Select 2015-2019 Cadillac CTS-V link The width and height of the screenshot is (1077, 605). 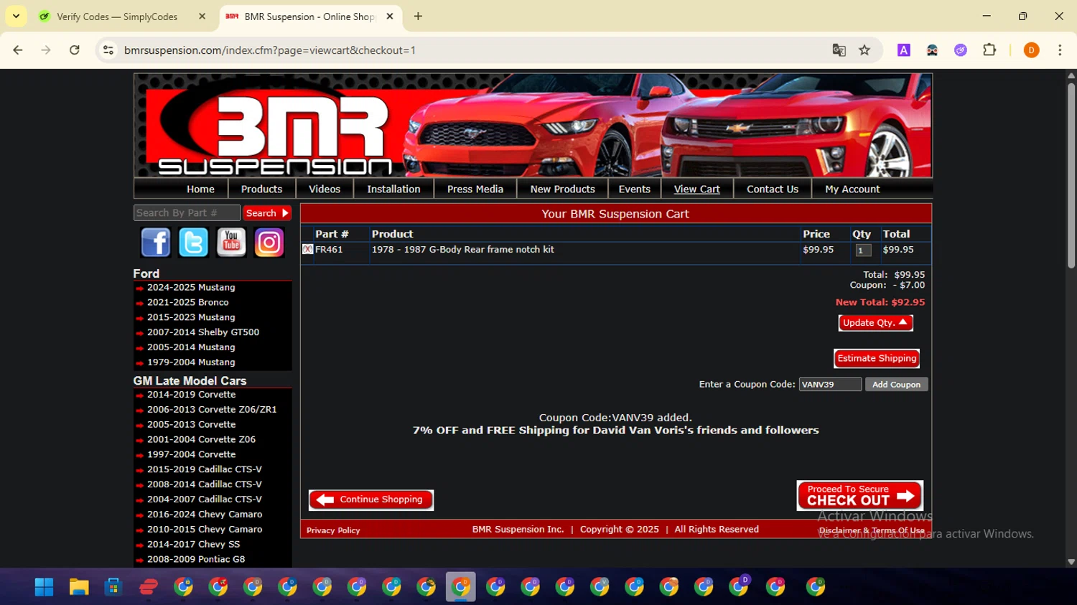coord(205,469)
